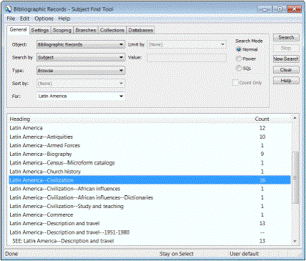Expand the For field dropdown arrow
Screen dimensions: 306x261
121,97
